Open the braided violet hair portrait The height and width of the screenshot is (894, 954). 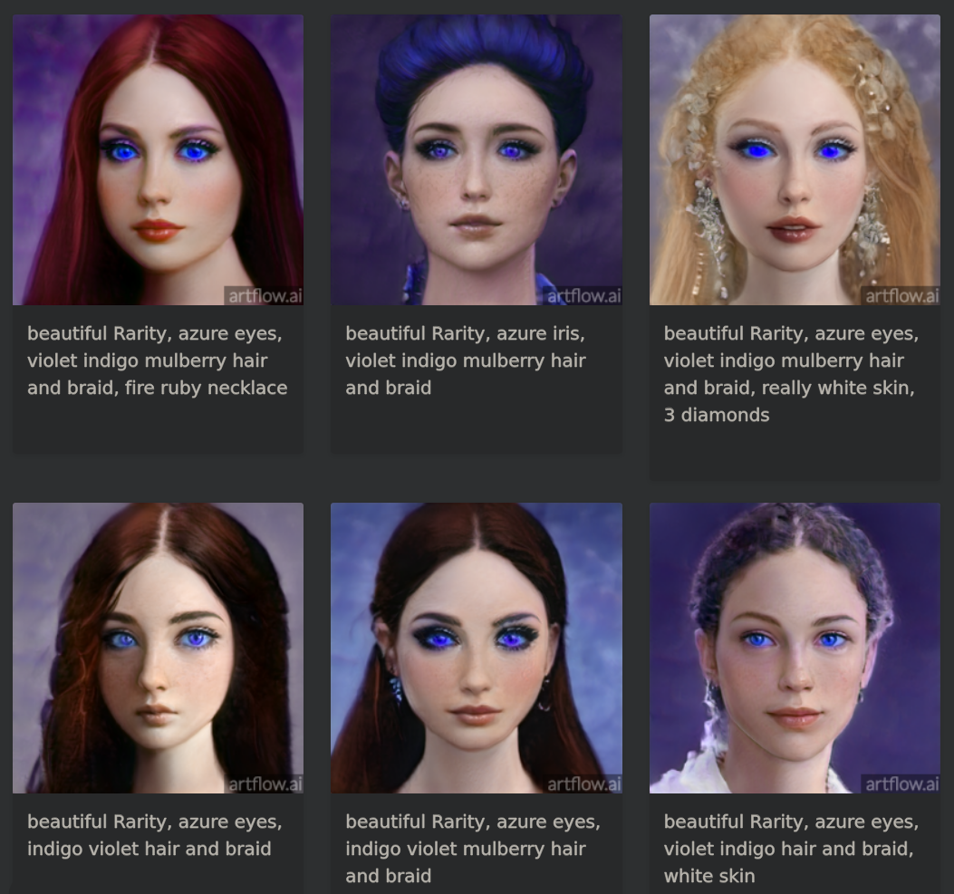tap(795, 648)
